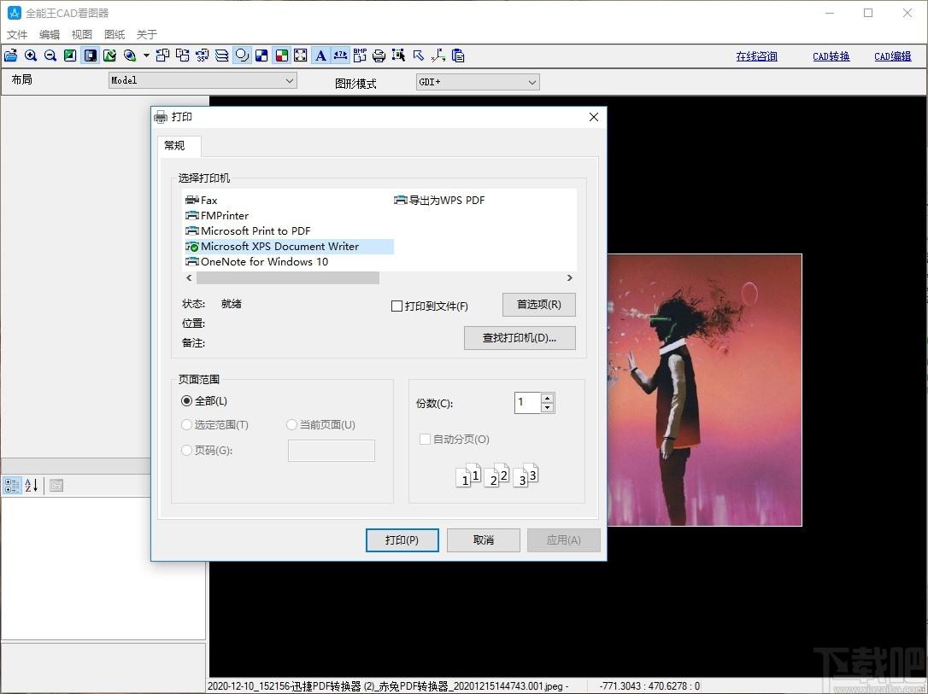Open the CAD转换 link
This screenshot has height=694, width=928.
(x=831, y=56)
